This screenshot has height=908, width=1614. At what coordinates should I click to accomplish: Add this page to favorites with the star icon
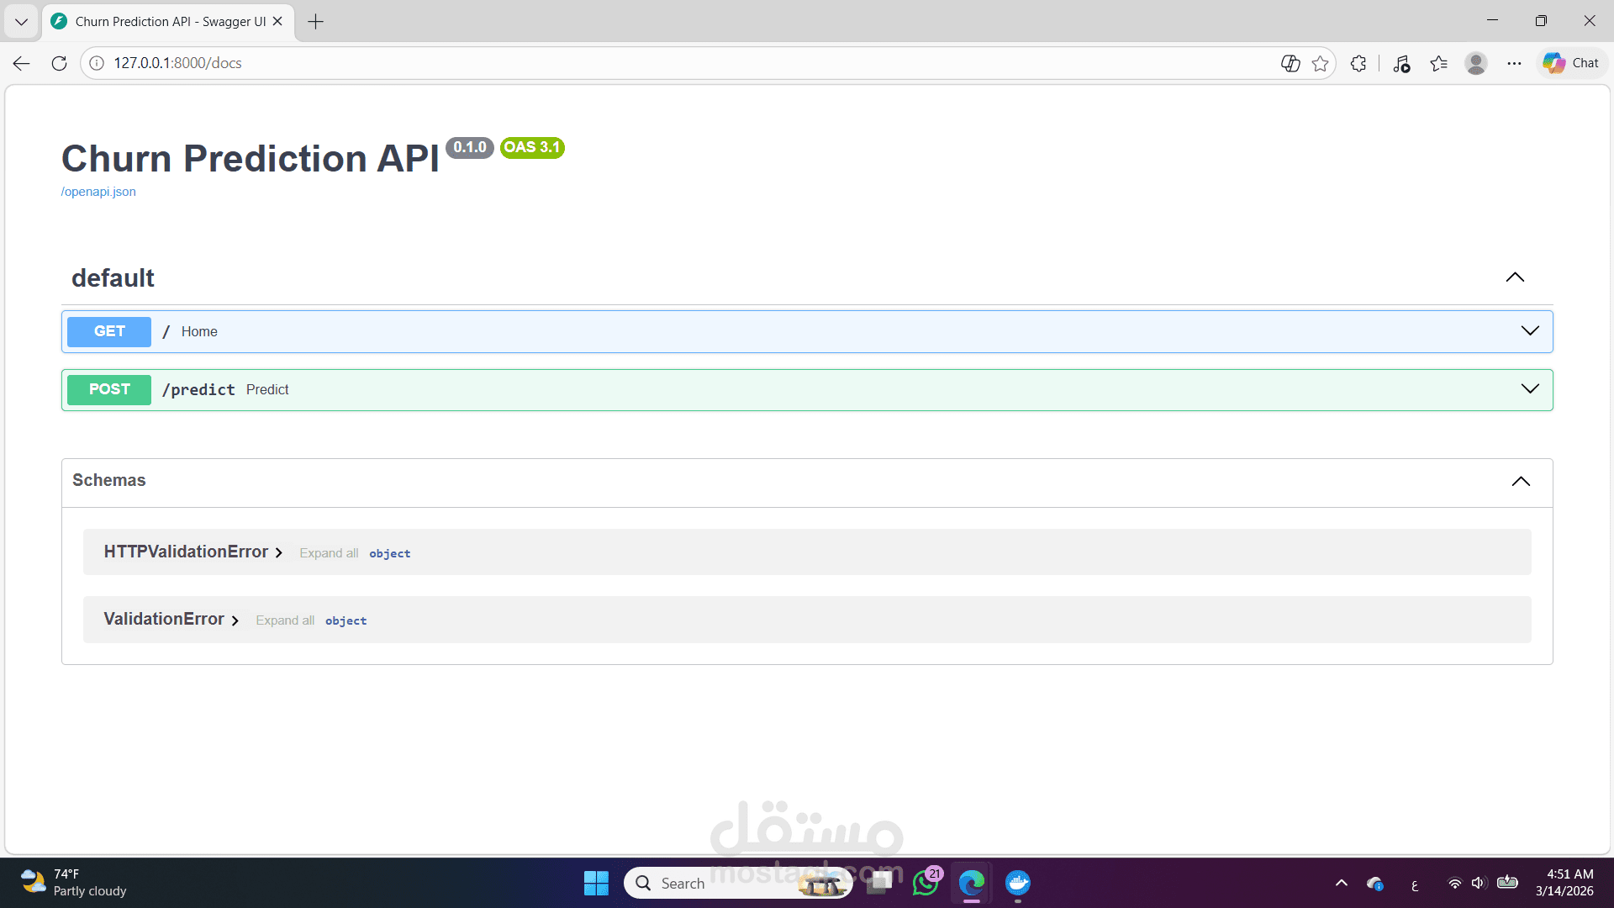coord(1320,63)
